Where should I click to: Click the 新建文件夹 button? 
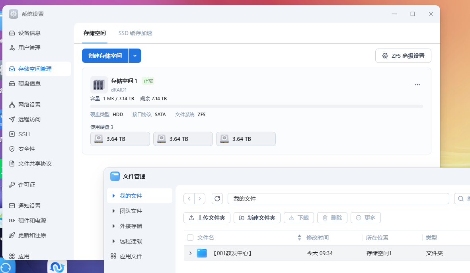[257, 218]
